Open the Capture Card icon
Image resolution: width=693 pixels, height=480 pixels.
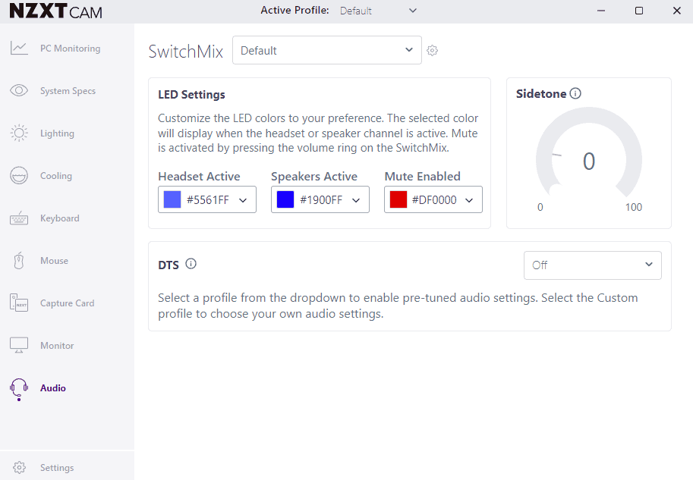pyautogui.click(x=19, y=303)
